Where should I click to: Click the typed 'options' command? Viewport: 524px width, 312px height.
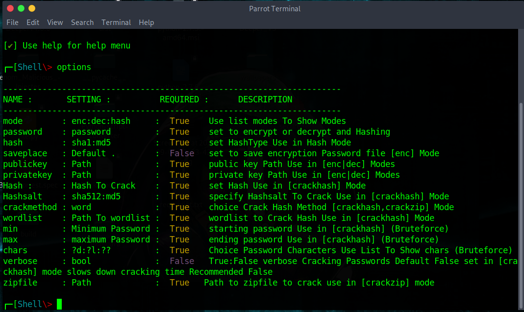74,67
